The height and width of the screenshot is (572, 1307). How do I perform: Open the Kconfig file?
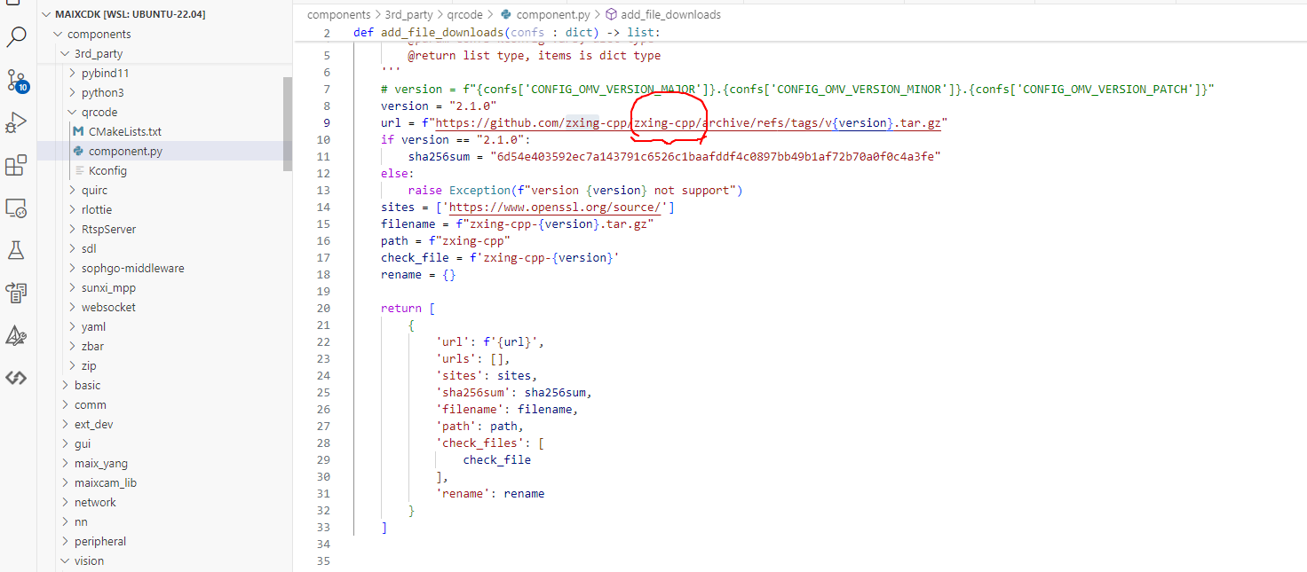107,170
